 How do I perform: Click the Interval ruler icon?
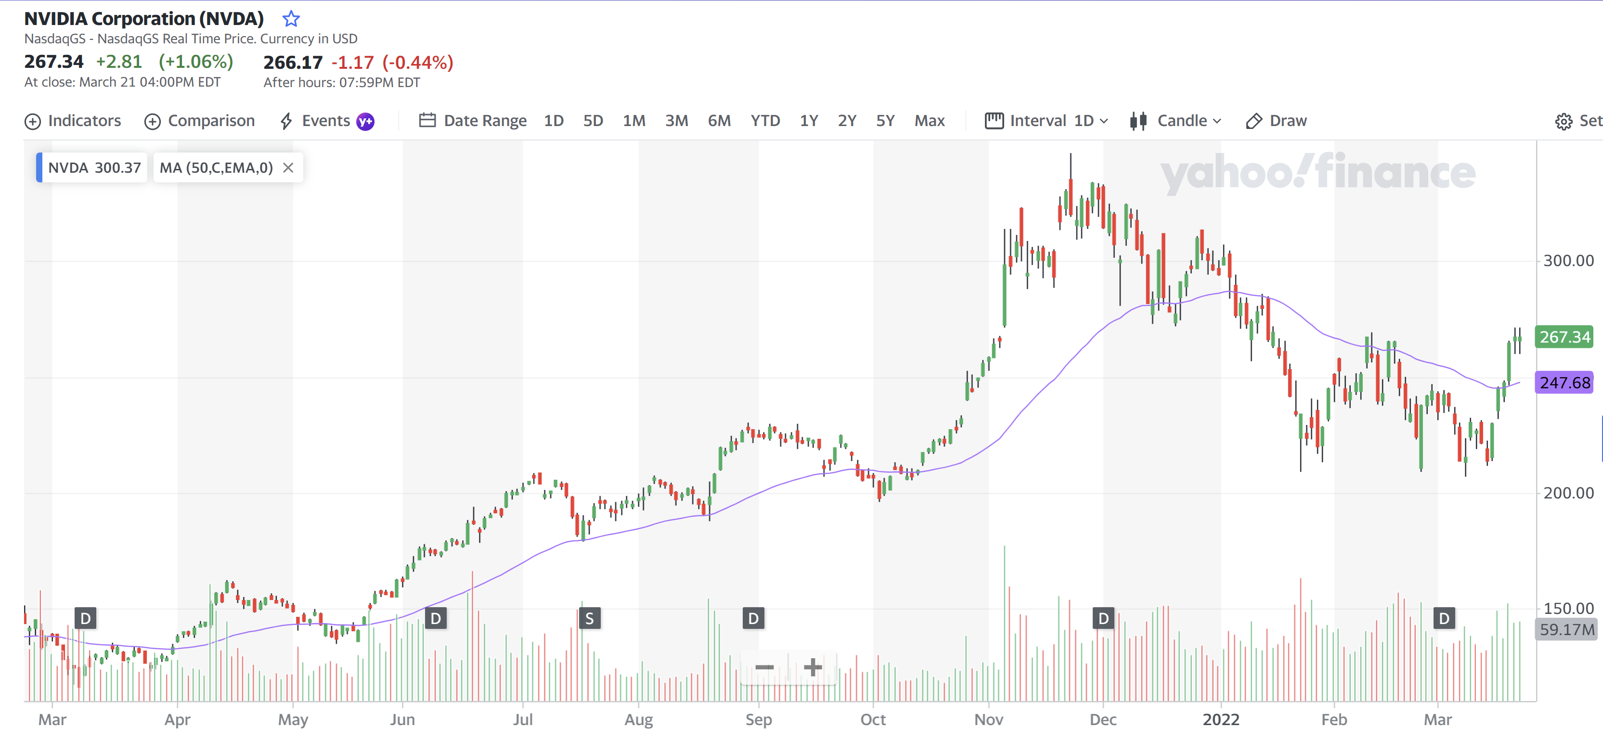pyautogui.click(x=994, y=121)
